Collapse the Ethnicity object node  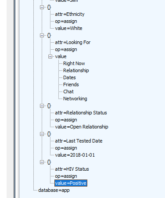pyautogui.click(x=42, y=7)
